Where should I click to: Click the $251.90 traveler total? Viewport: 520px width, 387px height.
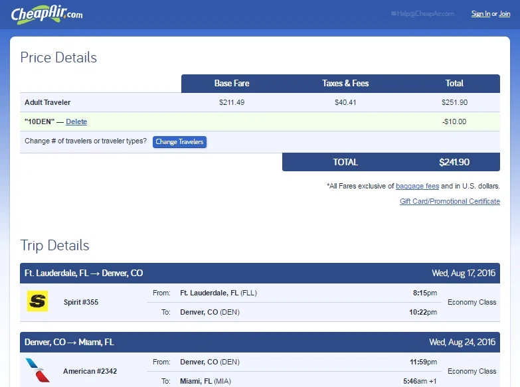coord(454,102)
